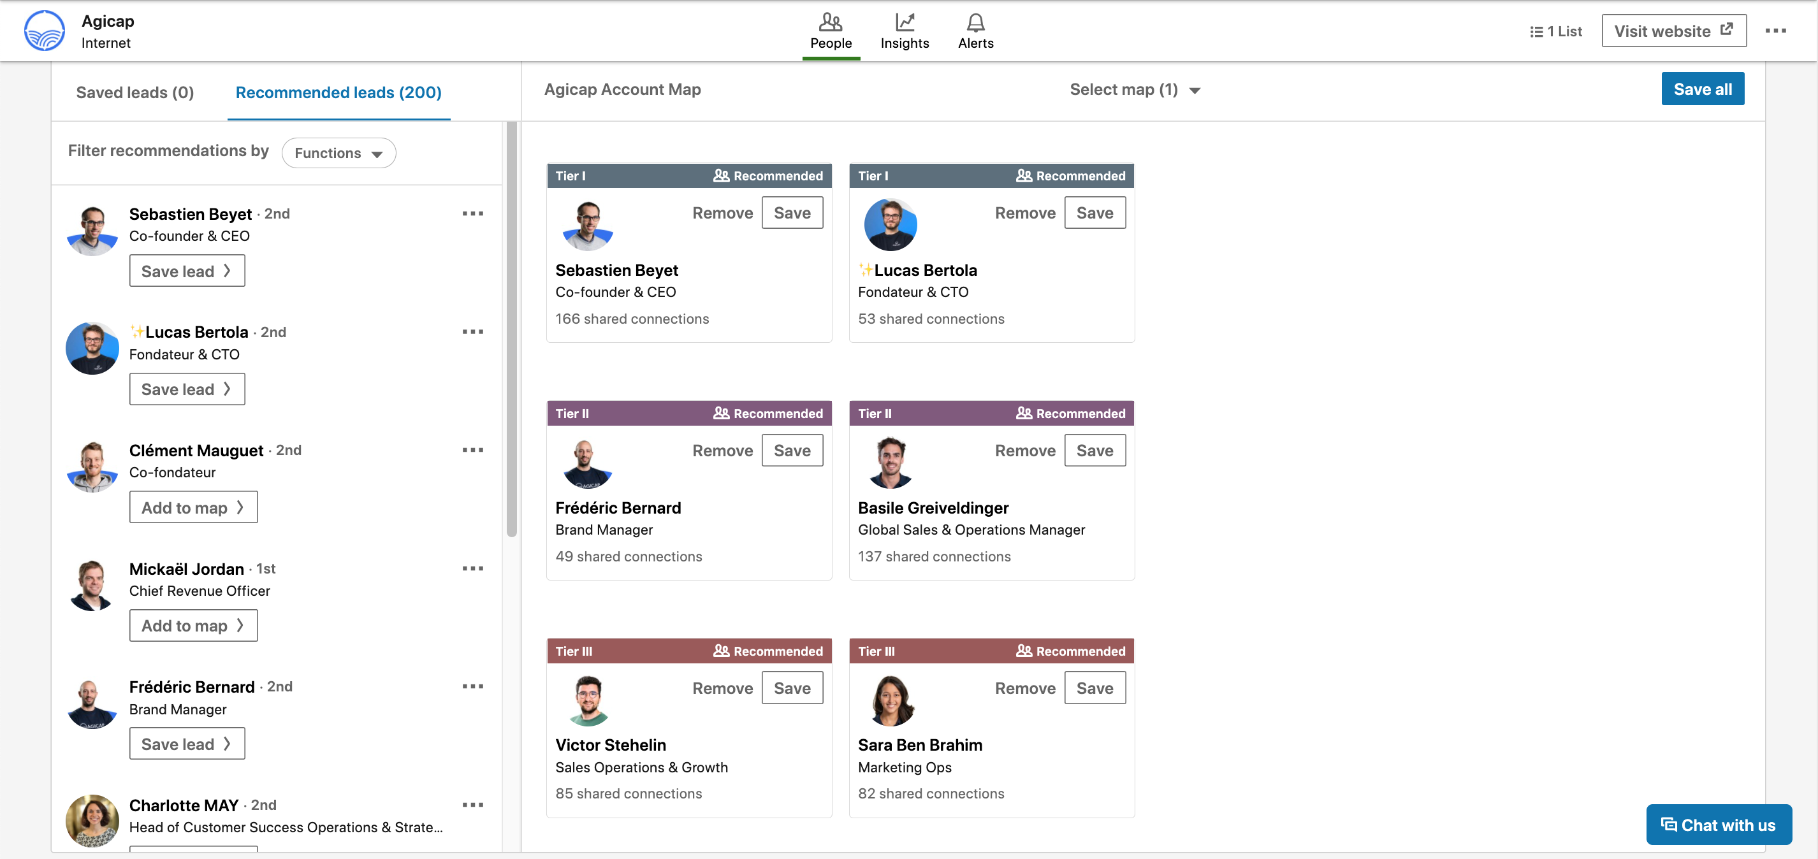This screenshot has width=1818, height=859.
Task: Click Sara Ben Brahim's profile photo
Action: coord(890,700)
